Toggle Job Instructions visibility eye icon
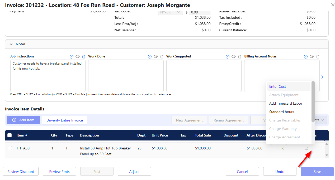 tap(78, 57)
